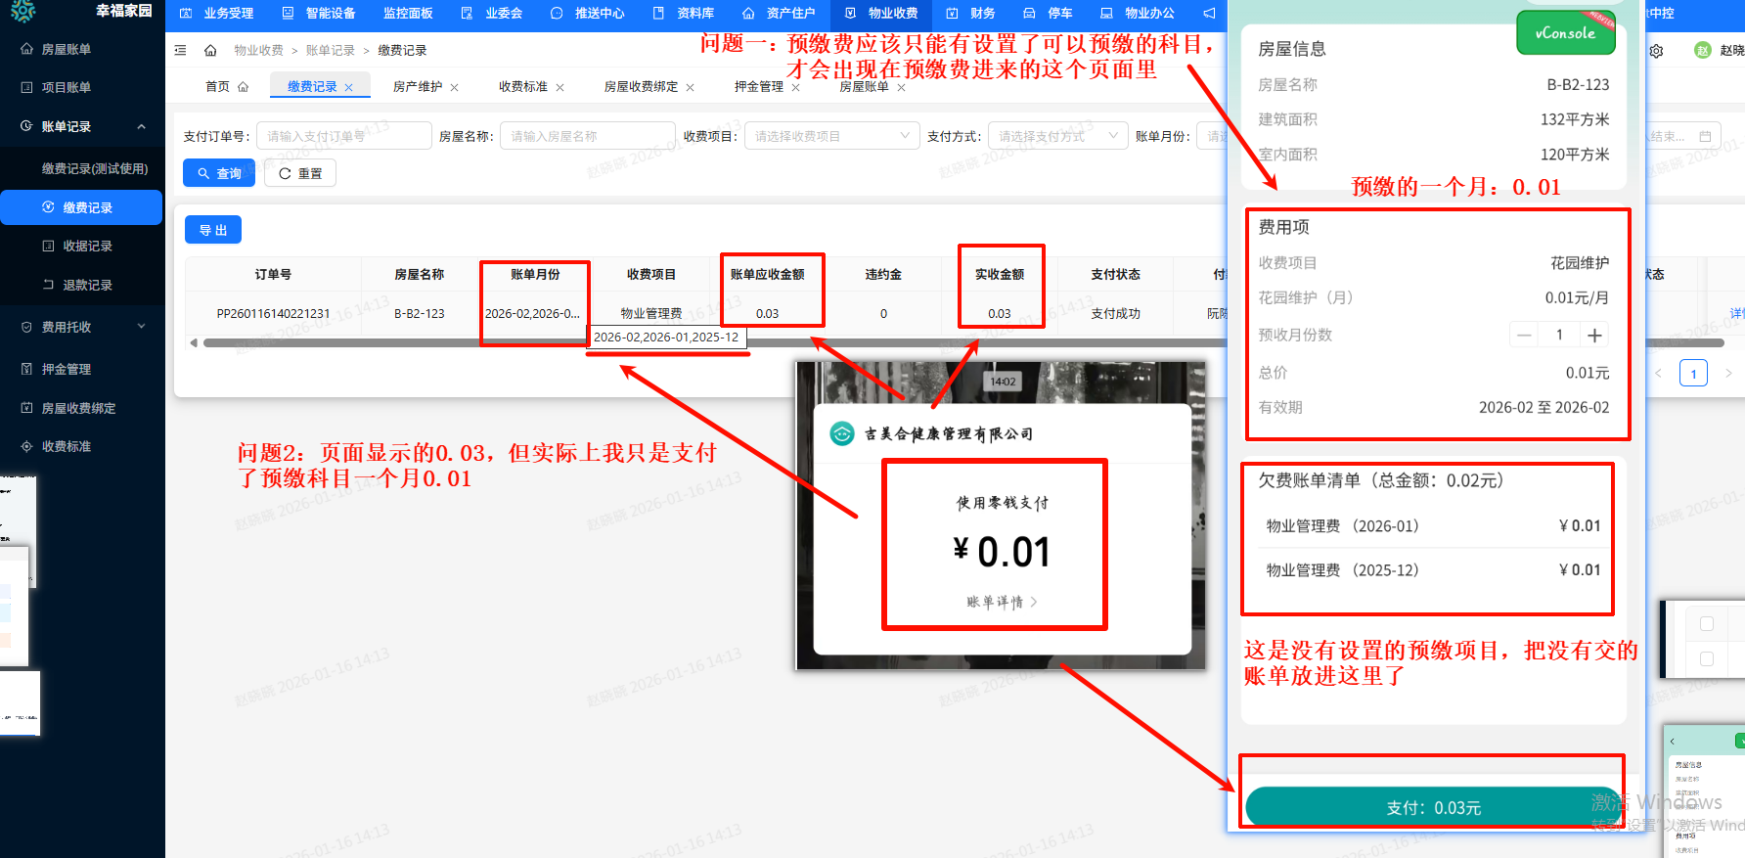Open the 支付方式 dropdown filter
This screenshot has height=858, width=1745.
click(1057, 136)
